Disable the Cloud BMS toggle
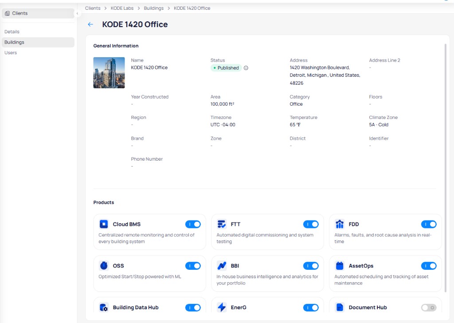 (x=193, y=224)
